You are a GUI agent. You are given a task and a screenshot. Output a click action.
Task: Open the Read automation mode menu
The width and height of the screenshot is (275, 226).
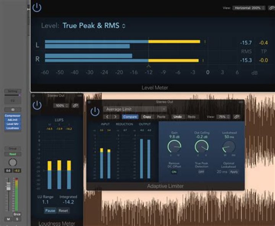click(13, 154)
